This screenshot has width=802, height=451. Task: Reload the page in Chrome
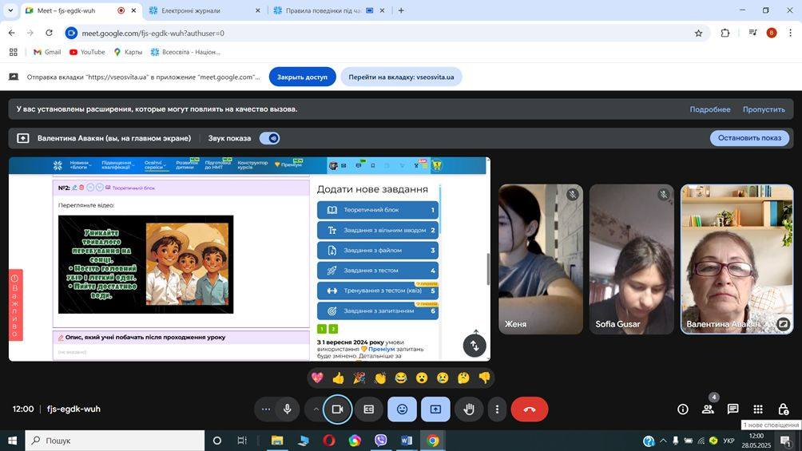click(x=49, y=34)
